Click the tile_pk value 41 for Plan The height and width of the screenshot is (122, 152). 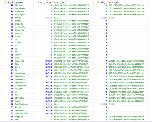pos(12,64)
